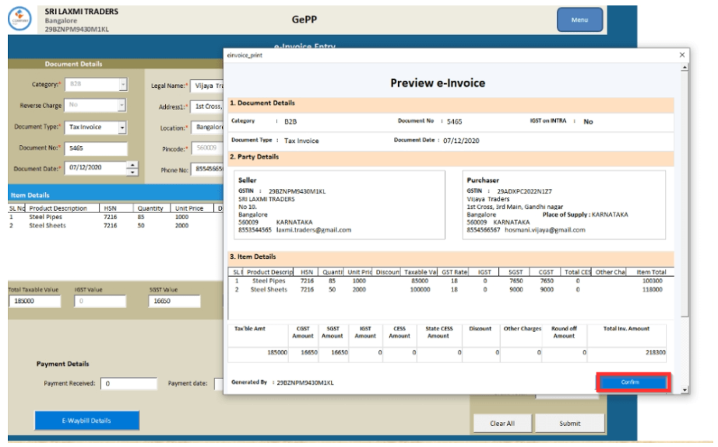Click the Address1 input field

(x=207, y=107)
